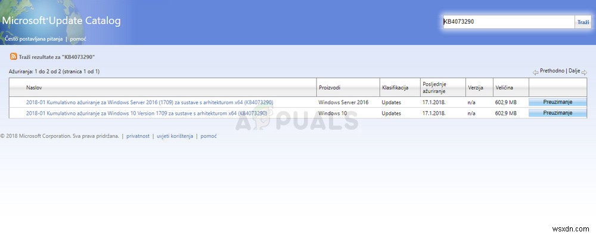
Task: Click the Ažuriranja: 1 do 2 od 2 text
Action: pyautogui.click(x=54, y=71)
